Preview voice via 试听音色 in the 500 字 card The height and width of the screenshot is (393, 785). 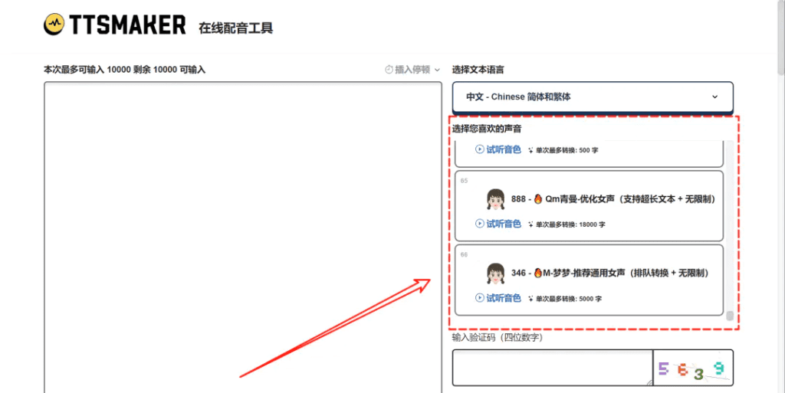498,149
